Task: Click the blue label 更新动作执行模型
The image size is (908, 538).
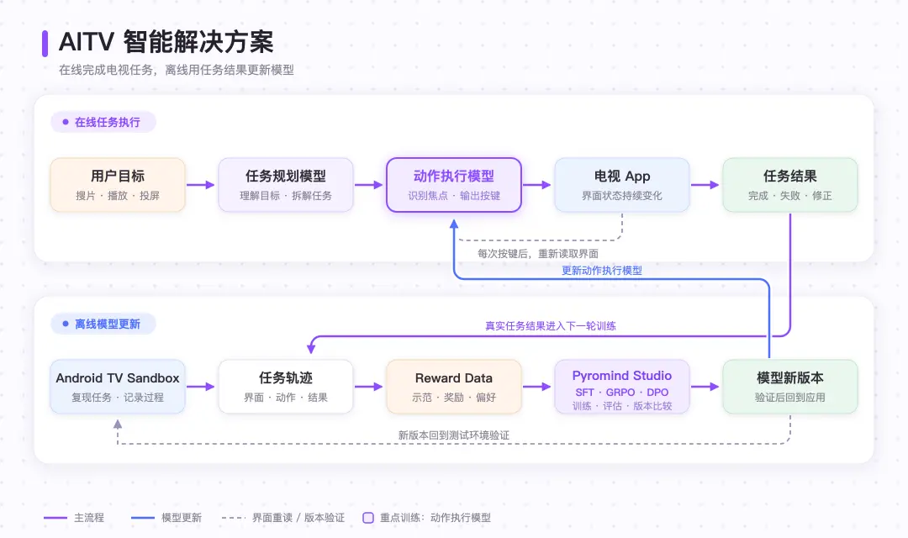Action: (602, 271)
